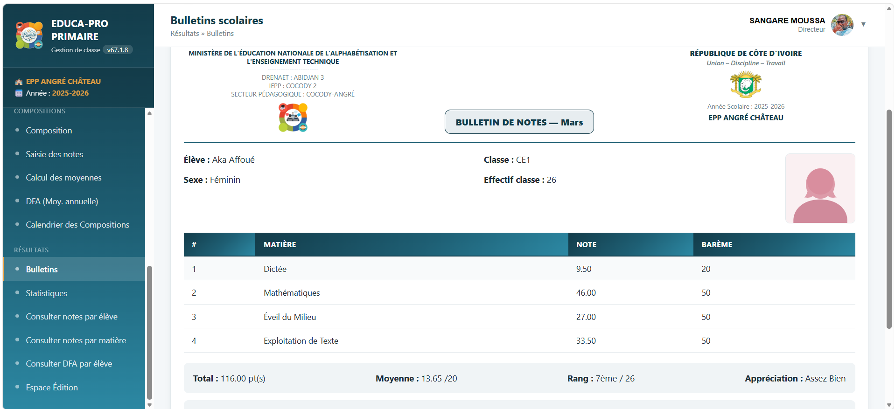Click the school logo under Secteur Pédagogique
Viewport: 895px width, 409px height.
[x=293, y=118]
